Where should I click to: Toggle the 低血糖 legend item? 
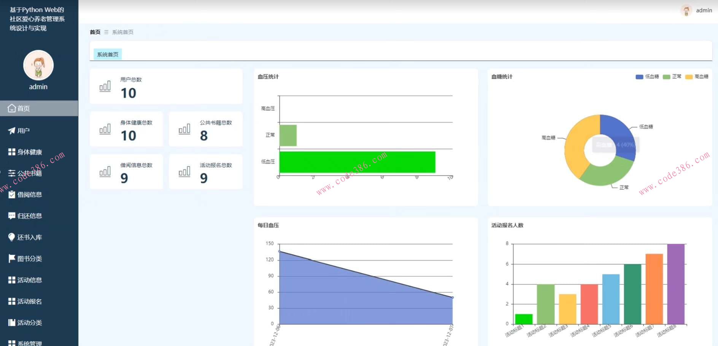[647, 77]
